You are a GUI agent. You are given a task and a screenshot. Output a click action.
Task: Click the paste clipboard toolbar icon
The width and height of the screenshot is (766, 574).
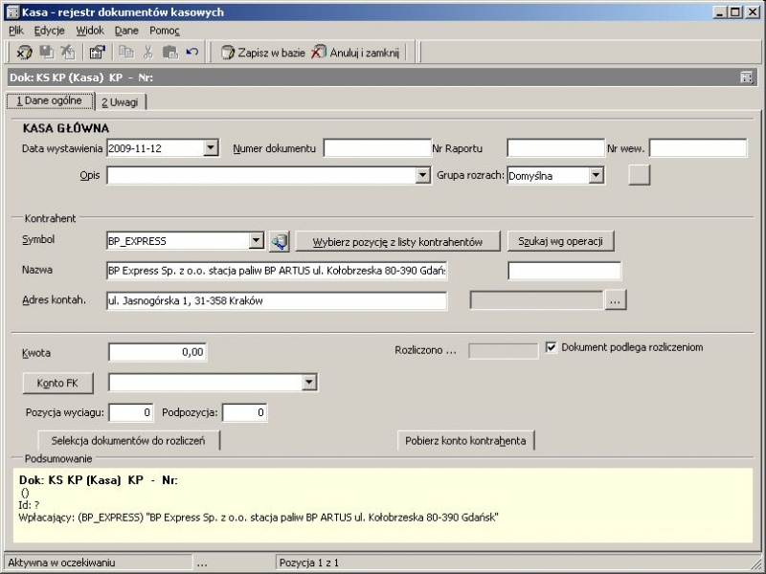[170, 52]
